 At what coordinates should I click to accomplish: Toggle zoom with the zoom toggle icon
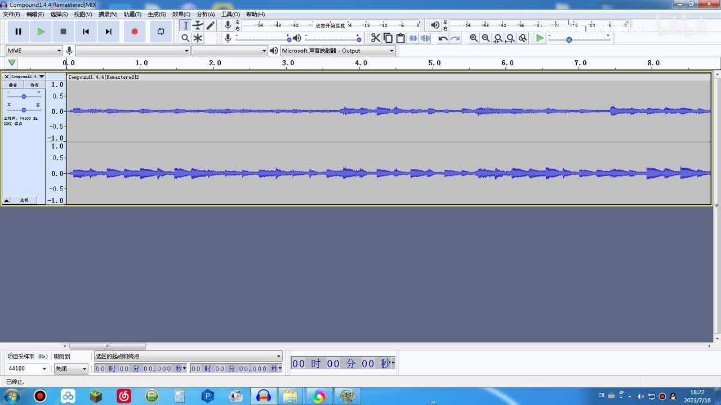[x=523, y=38]
